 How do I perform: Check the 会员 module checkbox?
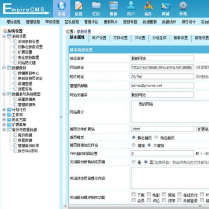133,200
